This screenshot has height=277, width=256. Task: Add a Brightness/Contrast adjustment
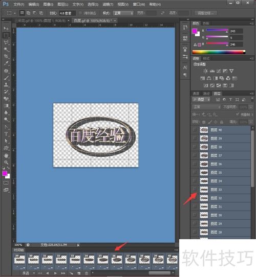click(205, 71)
